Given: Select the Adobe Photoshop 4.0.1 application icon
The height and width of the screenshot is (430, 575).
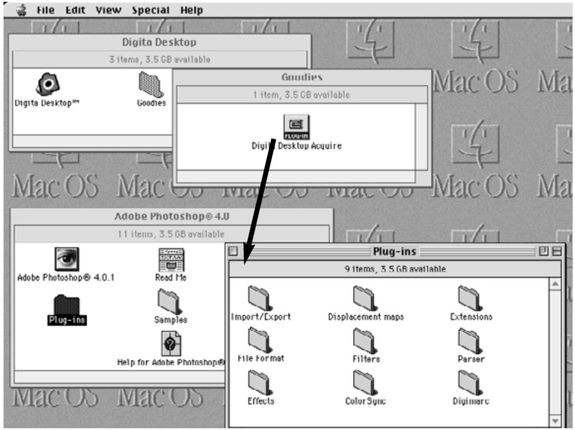Looking at the screenshot, I should pos(67,259).
